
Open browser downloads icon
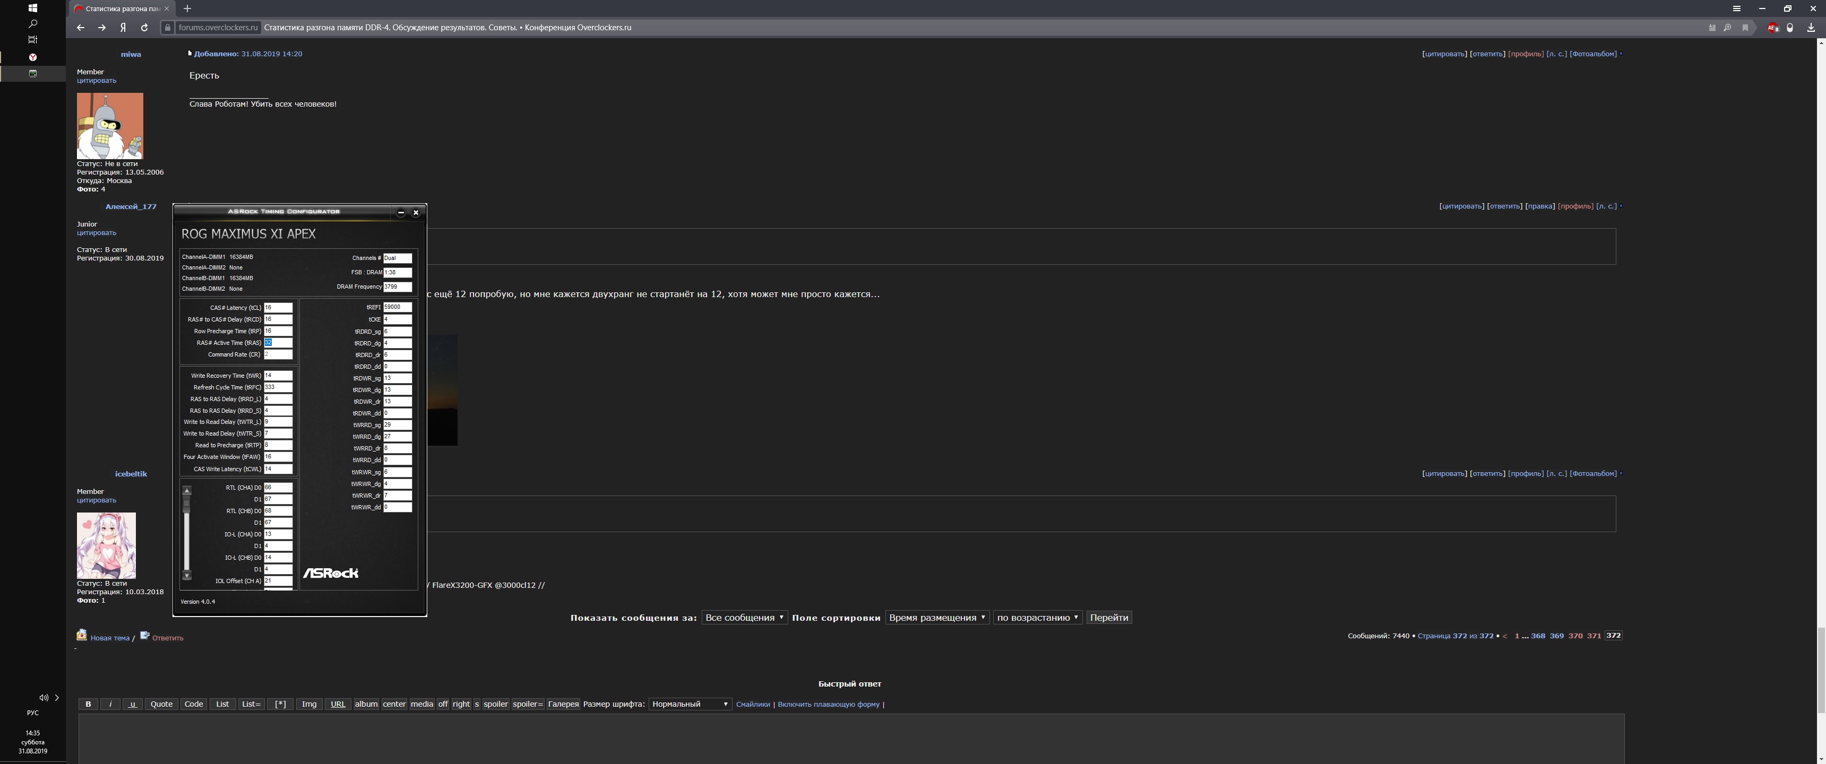pyautogui.click(x=1811, y=28)
